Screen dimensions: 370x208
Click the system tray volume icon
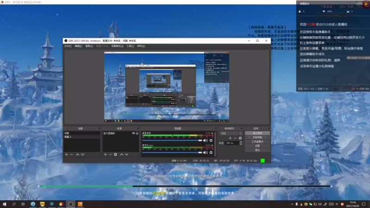(320, 204)
